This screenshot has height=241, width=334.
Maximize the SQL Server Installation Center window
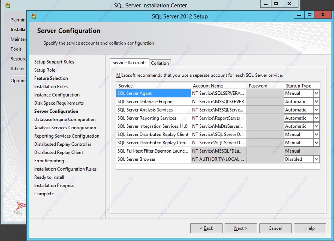pyautogui.click(x=276, y=4)
